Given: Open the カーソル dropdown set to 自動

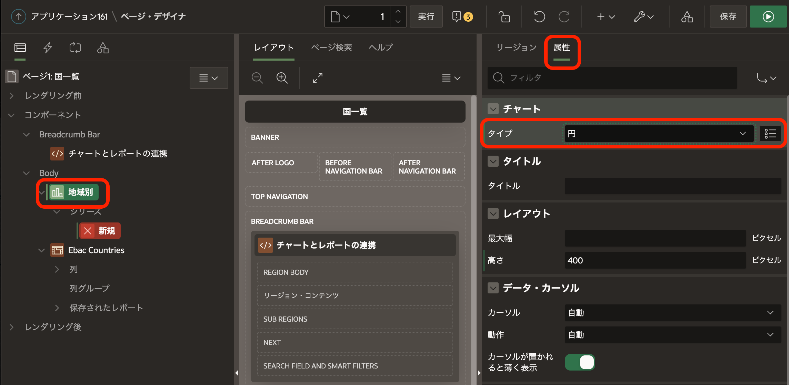Looking at the screenshot, I should click(x=672, y=313).
